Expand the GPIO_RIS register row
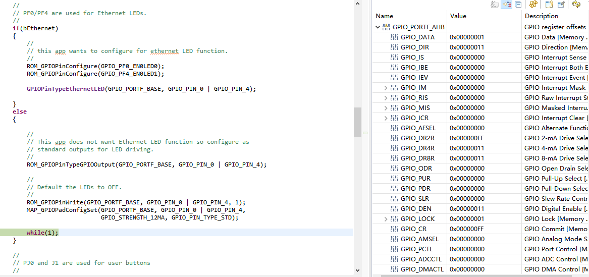This screenshot has height=277, width=589. click(x=386, y=98)
